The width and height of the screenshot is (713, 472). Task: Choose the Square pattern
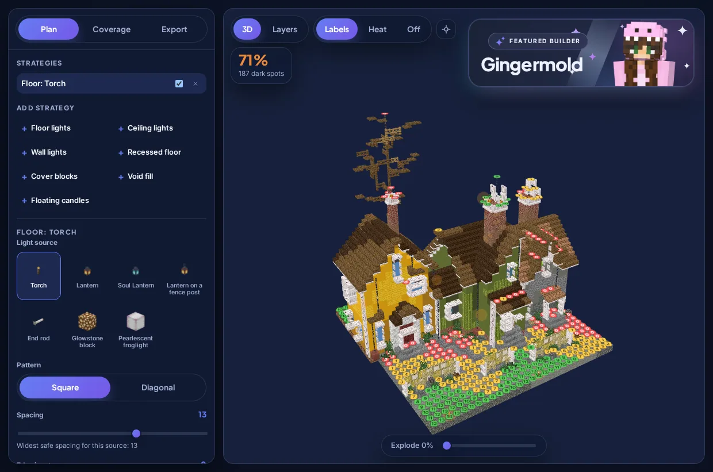[65, 387]
